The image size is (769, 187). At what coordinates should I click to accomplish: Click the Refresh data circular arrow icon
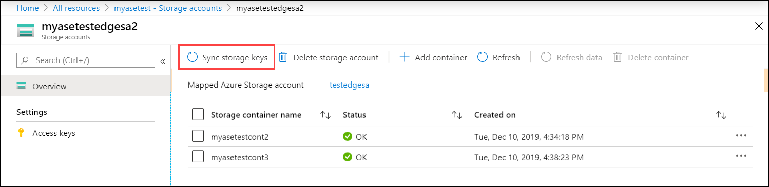pyautogui.click(x=546, y=57)
